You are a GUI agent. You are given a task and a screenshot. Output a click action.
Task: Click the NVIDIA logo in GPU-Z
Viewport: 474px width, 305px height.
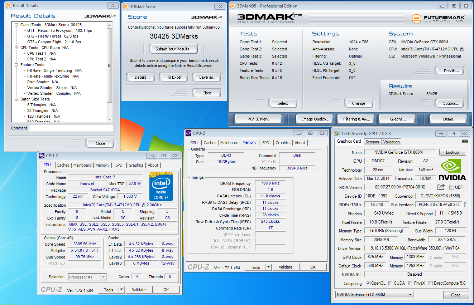click(452, 170)
